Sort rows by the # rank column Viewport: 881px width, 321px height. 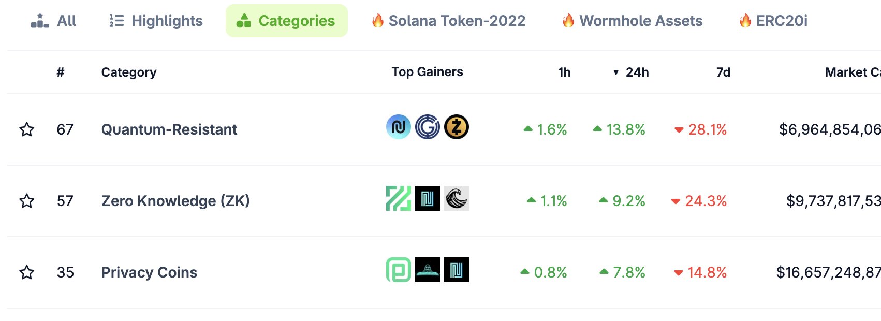tap(61, 72)
